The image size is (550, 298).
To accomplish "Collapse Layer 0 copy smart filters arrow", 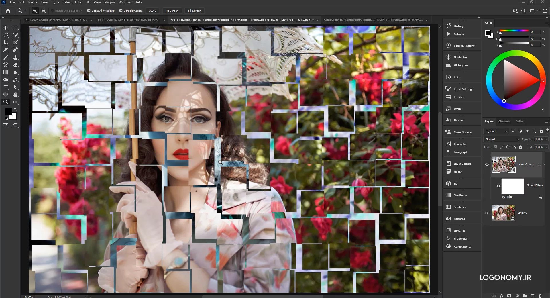I will pos(544,164).
